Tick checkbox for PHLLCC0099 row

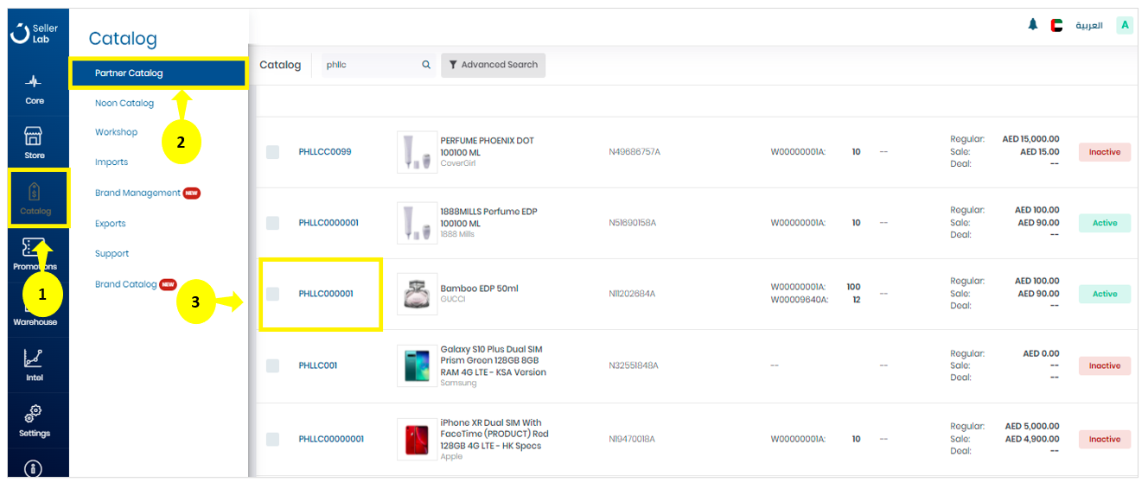point(273,152)
